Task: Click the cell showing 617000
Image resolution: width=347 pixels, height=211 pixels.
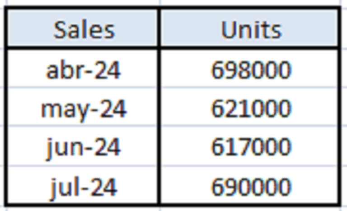Action: tap(251, 148)
